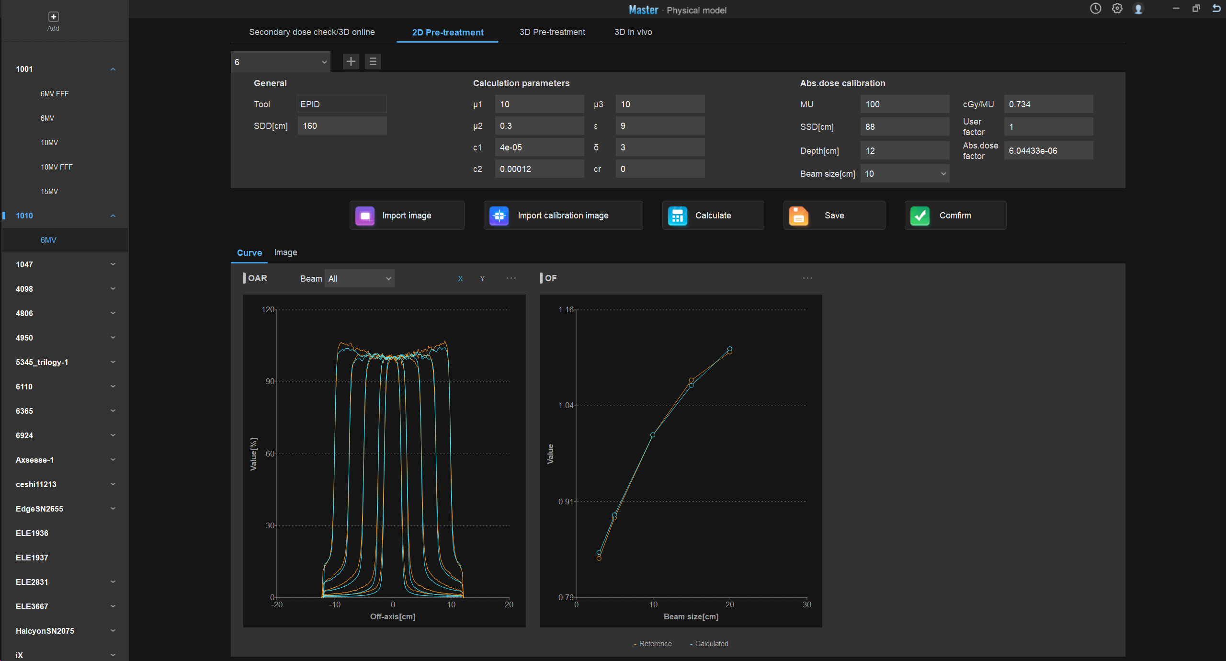Click the history clock icon

coord(1095,9)
